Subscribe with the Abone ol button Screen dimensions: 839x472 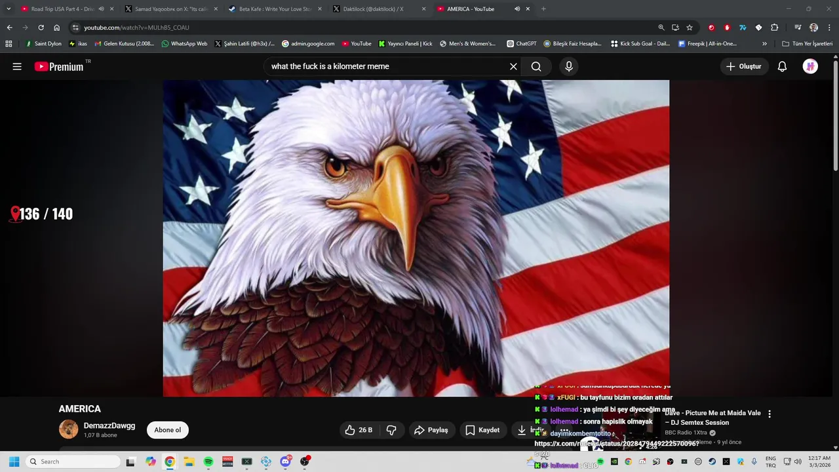(x=168, y=430)
